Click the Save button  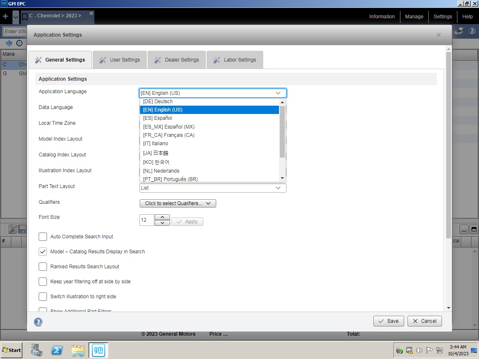pos(389,321)
